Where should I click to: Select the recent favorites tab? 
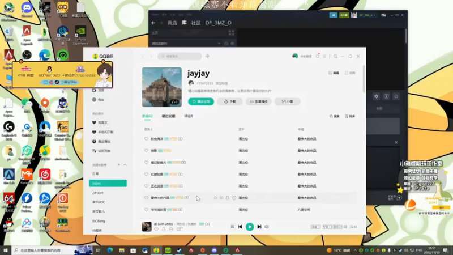168,116
